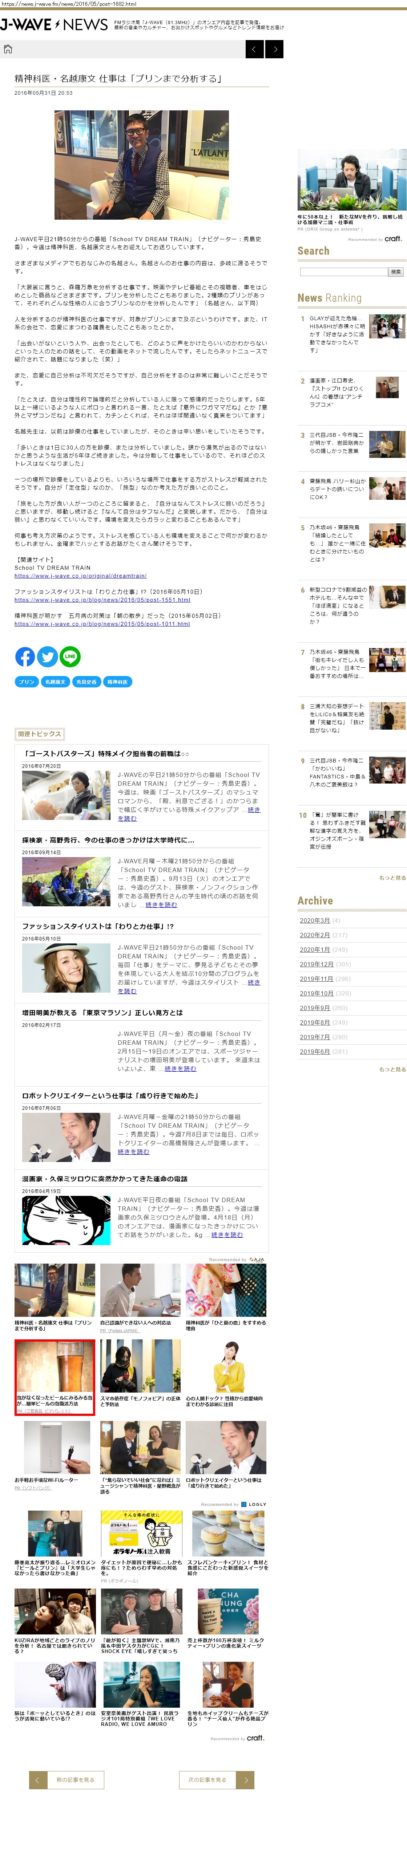Click the J-WAVE NEWS logo
This screenshot has width=407, height=1849.
tap(54, 25)
